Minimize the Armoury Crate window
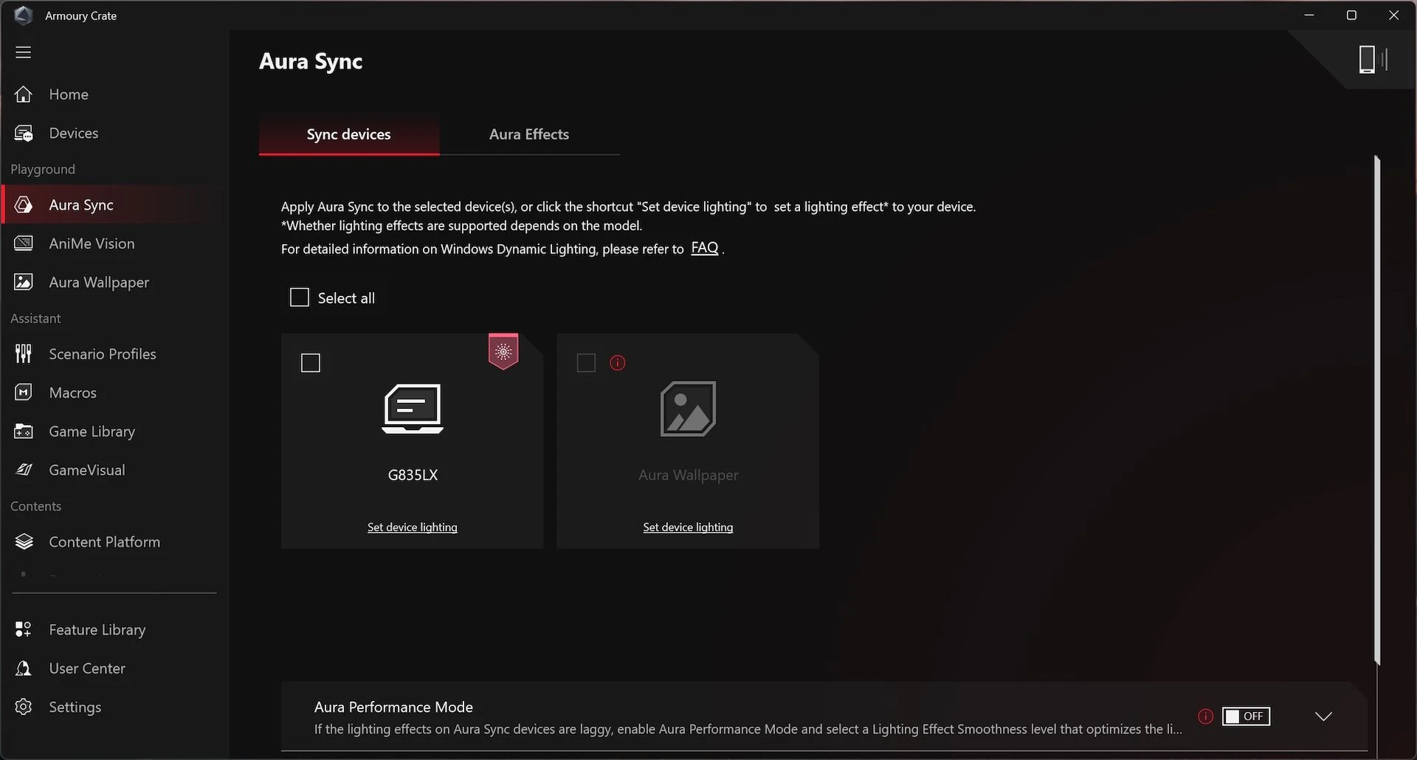1417x760 pixels. [1309, 15]
